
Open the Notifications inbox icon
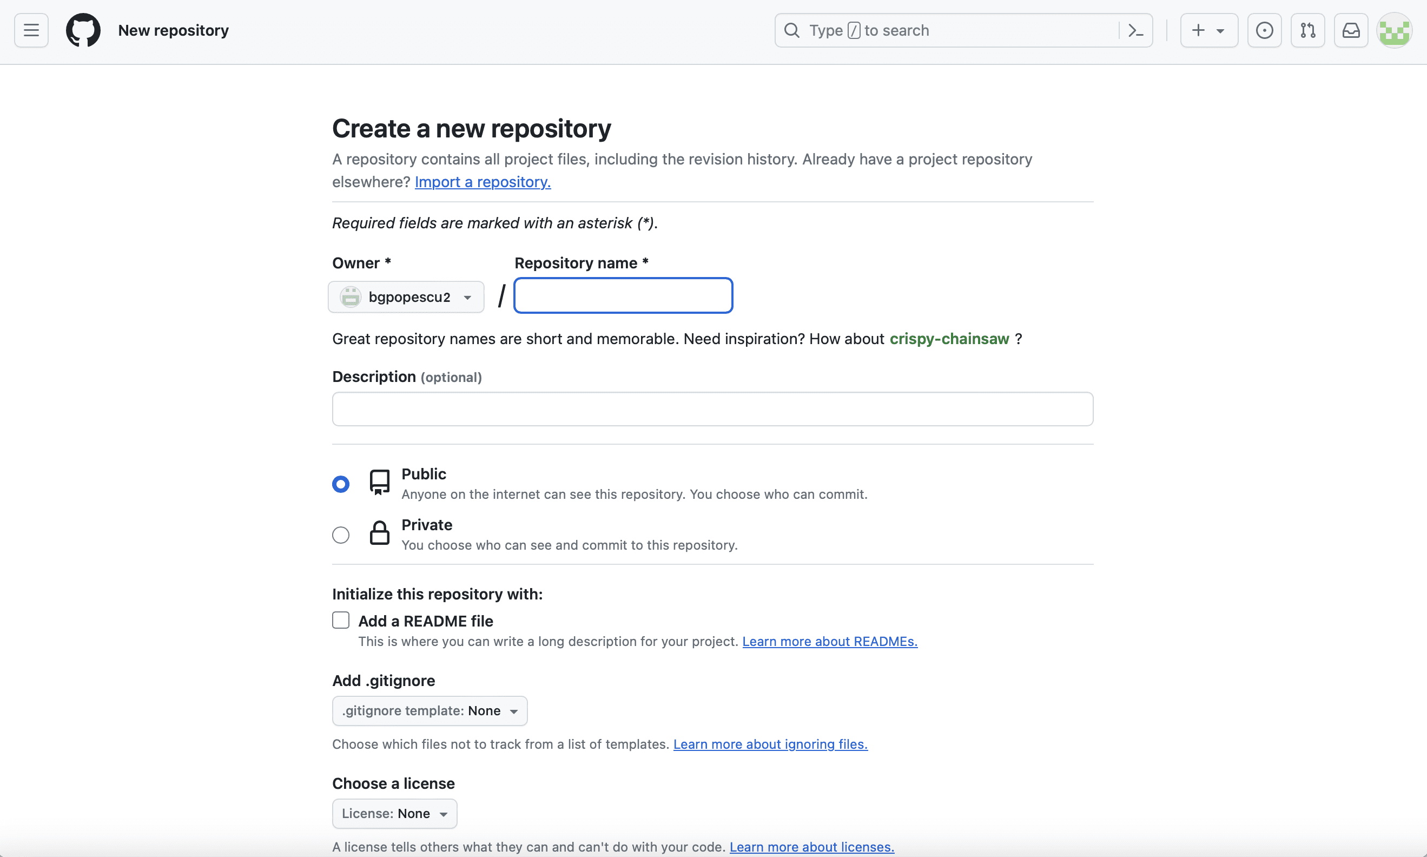pos(1351,30)
